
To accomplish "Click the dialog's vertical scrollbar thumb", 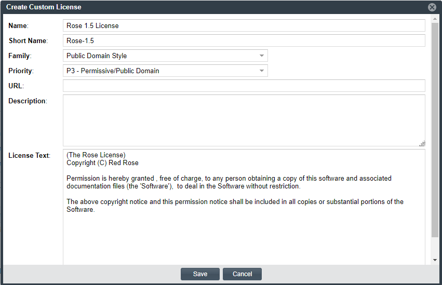I will [435, 130].
